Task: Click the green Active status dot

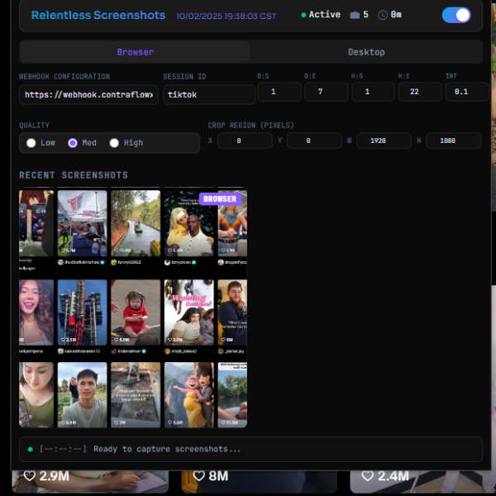Action: point(303,15)
